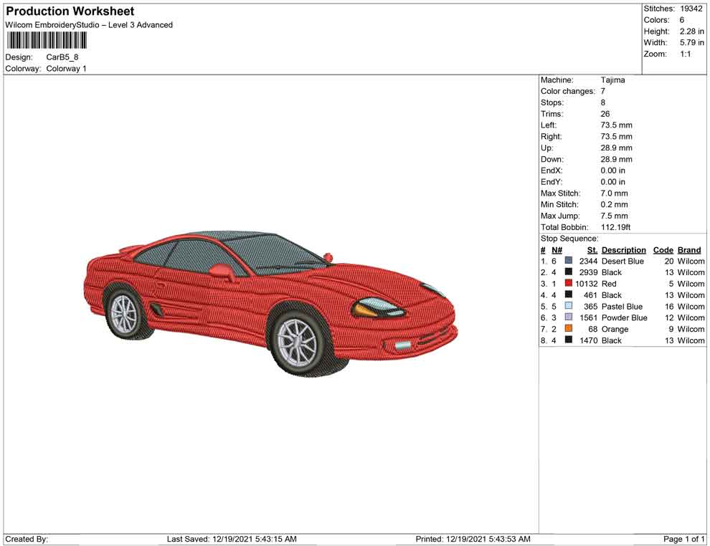Screen dimensions: 710x546
Task: Click the Machine value Tajima
Action: coord(612,80)
